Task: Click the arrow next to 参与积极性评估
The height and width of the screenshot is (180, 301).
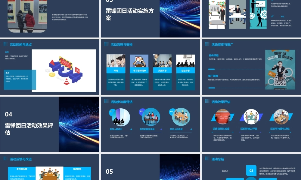Action: [161, 129]
